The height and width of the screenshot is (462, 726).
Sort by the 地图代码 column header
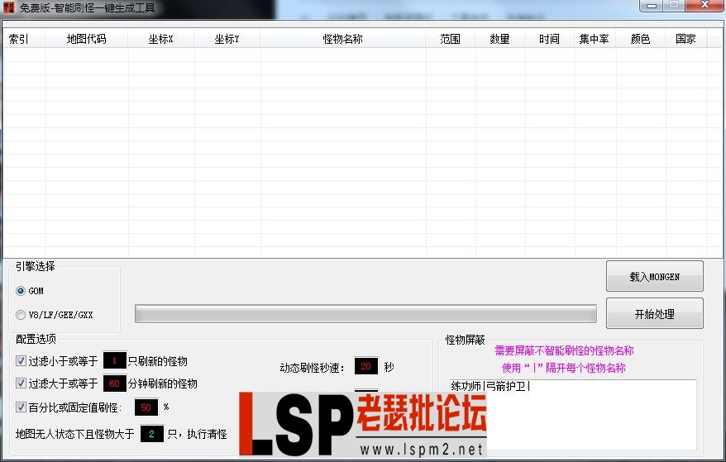(x=87, y=39)
